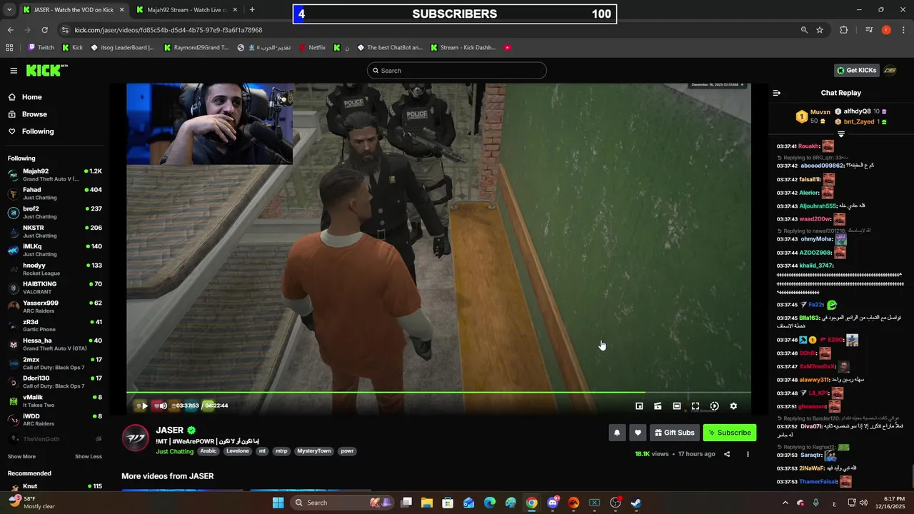Reload the page
This screenshot has height=514, width=914.
pos(44,30)
